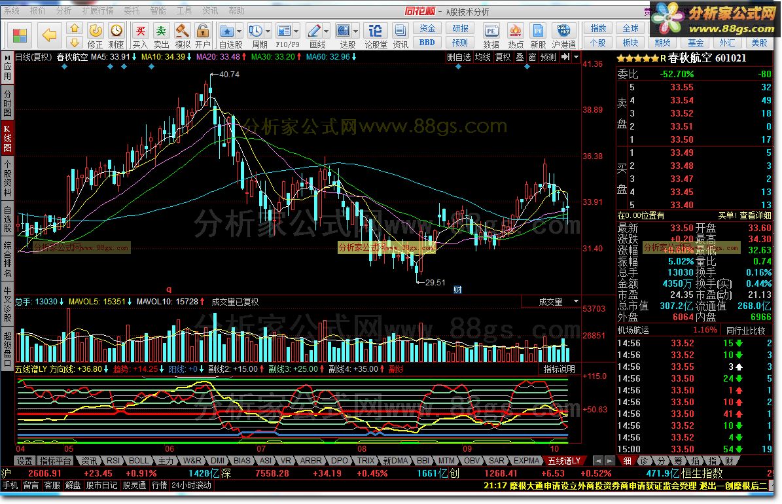The image size is (782, 504).
Task: Open 模拟 simulated trading gavel icon
Action: pyautogui.click(x=182, y=36)
